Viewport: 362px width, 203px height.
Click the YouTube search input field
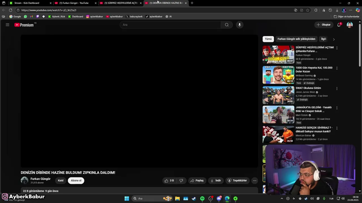point(171,25)
